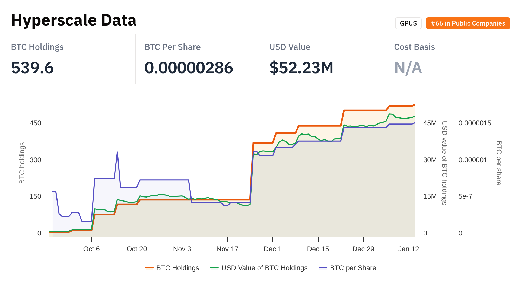Screen dimensions: 521x293
Task: Toggle the BTC Holdings legend series
Action: [x=177, y=268]
